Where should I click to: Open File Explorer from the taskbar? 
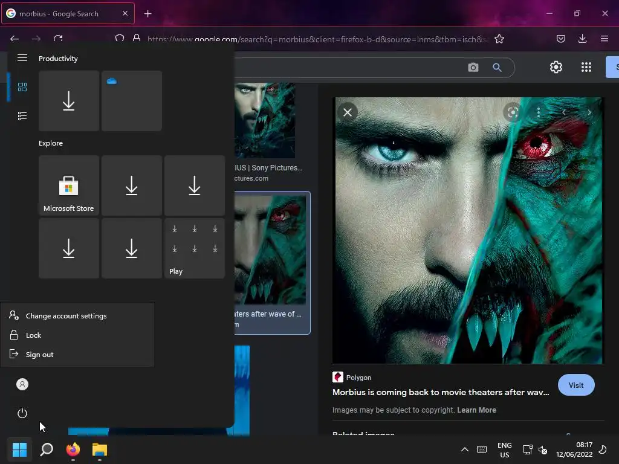click(100, 449)
